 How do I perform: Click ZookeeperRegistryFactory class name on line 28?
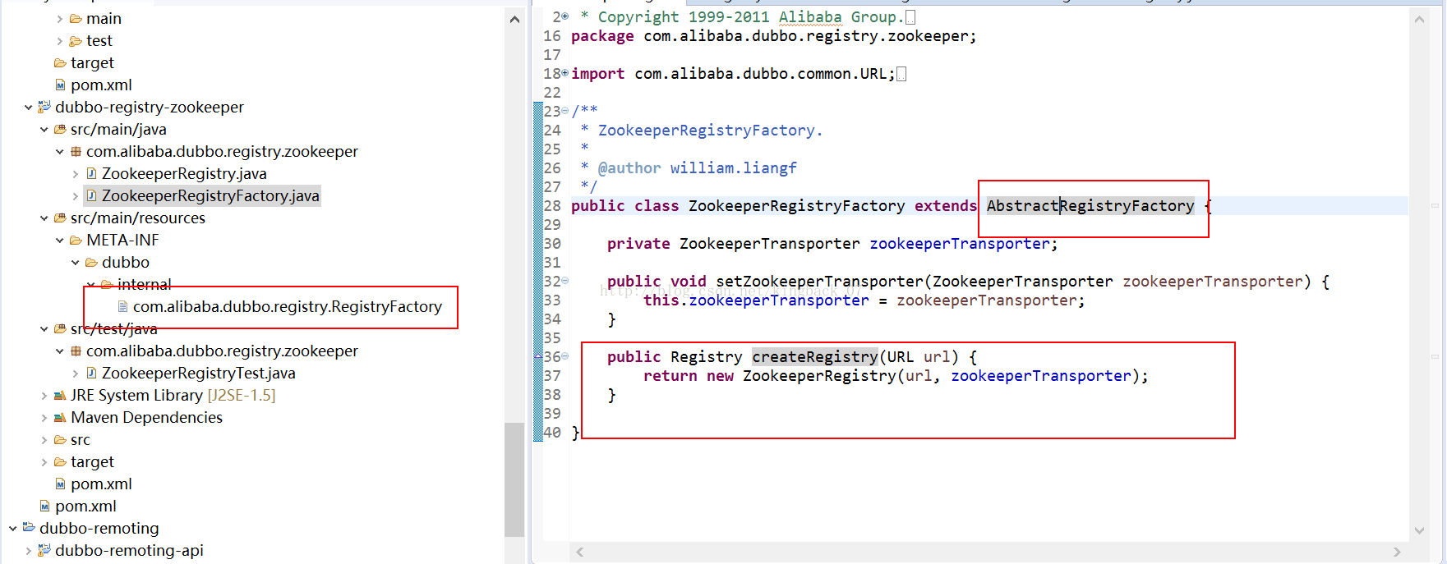[796, 205]
